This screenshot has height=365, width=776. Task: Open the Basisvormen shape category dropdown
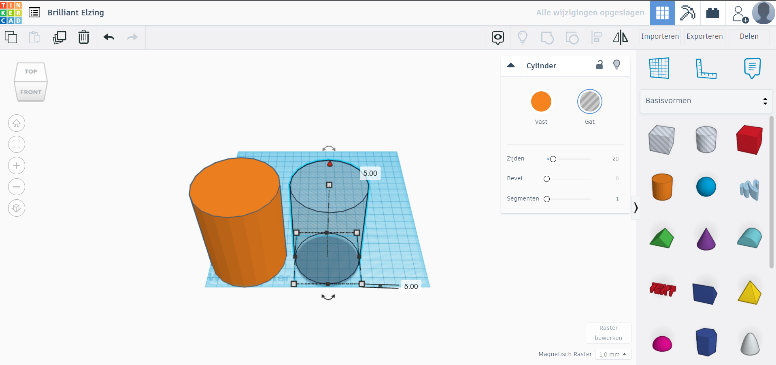click(x=706, y=101)
